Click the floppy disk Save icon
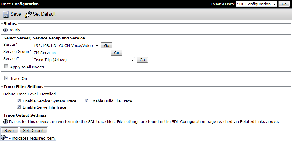 6,14
